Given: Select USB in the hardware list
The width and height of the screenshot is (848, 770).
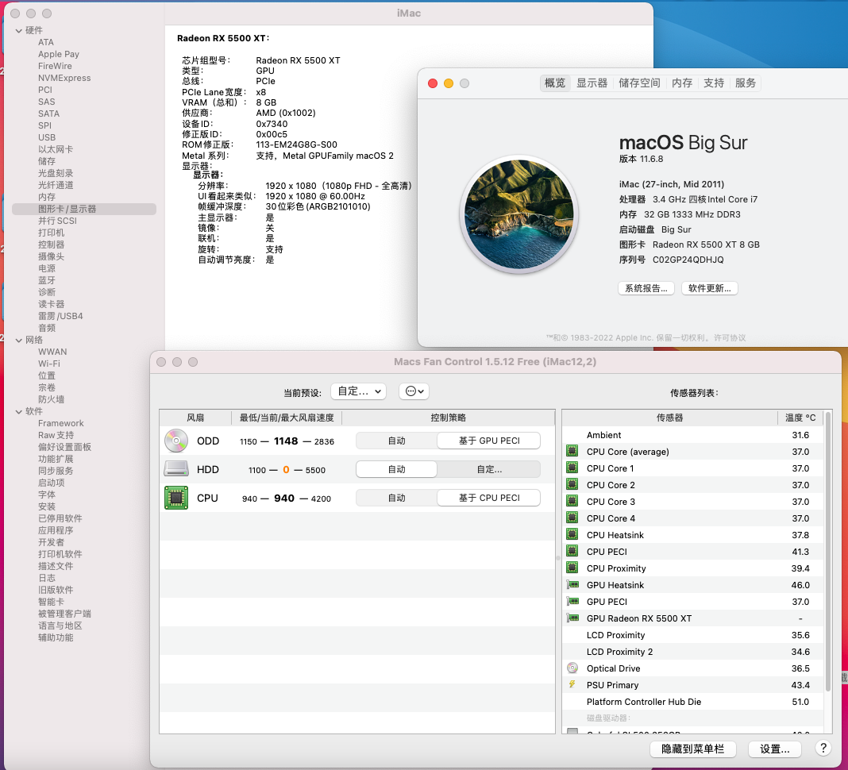Looking at the screenshot, I should click(47, 137).
